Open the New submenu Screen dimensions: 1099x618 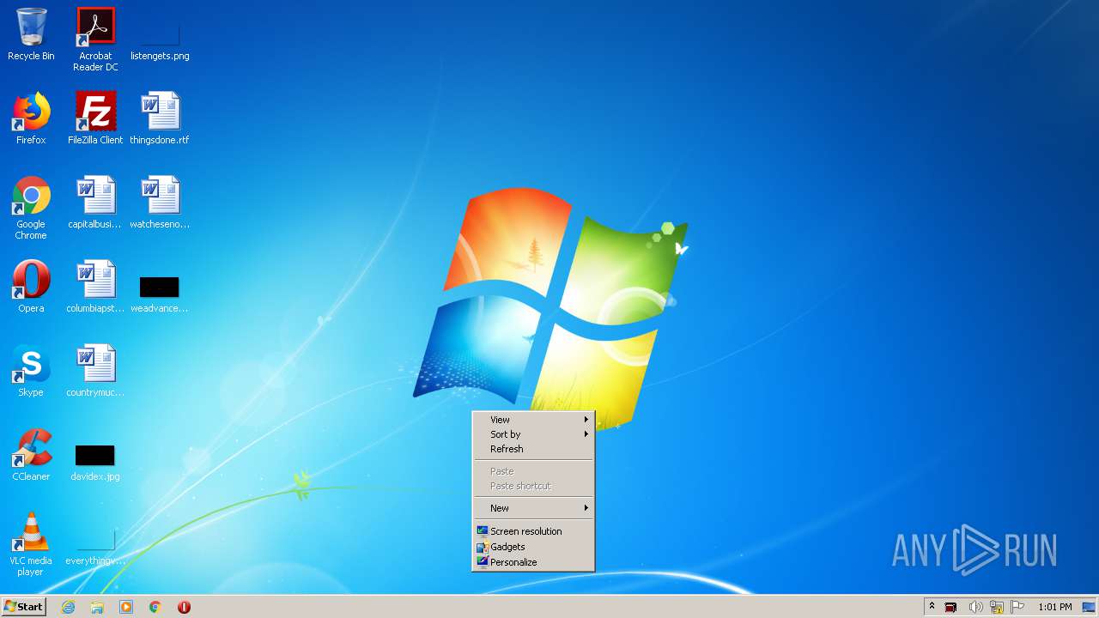pyautogui.click(x=533, y=508)
